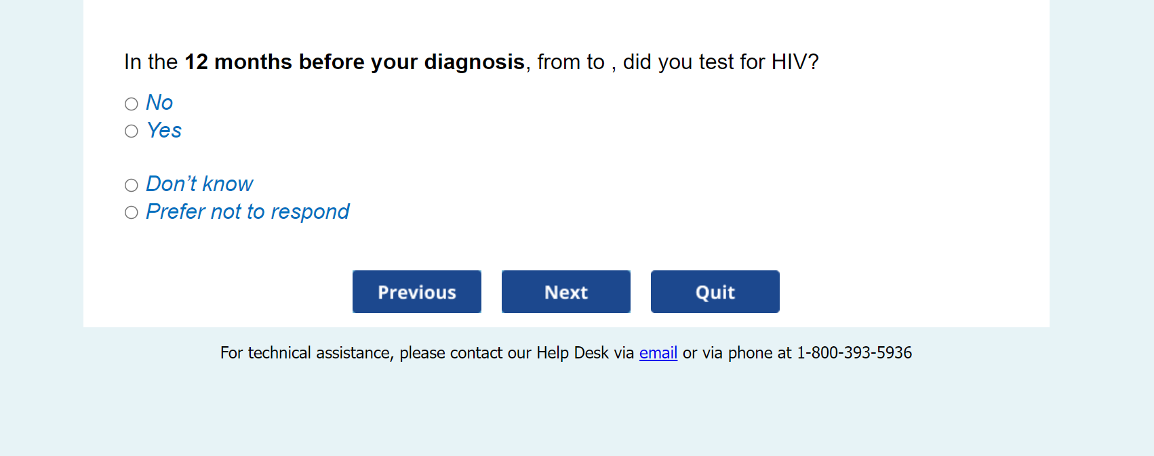Viewport: 1154px width, 456px height.
Task: Click the words "In the" starting the question
Action: click(151, 62)
